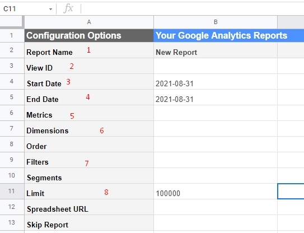Click the empty Skip Report value cell

pyautogui.click(x=216, y=222)
